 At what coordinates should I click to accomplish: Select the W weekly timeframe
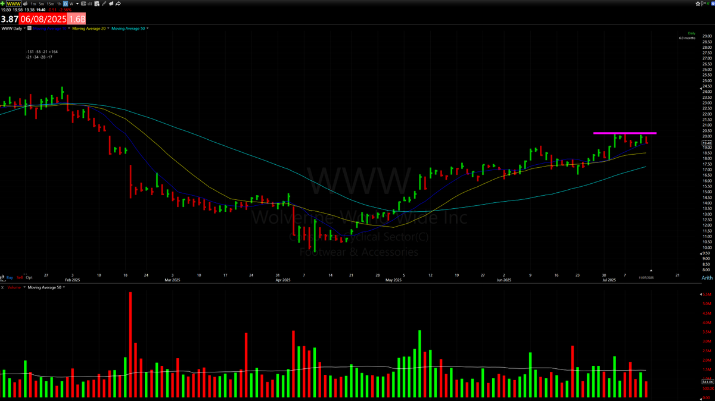(x=71, y=4)
